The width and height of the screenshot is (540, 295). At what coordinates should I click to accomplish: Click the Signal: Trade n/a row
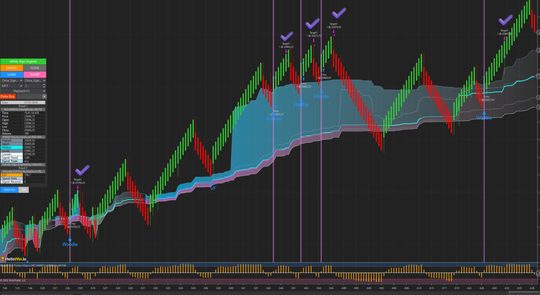(23, 161)
